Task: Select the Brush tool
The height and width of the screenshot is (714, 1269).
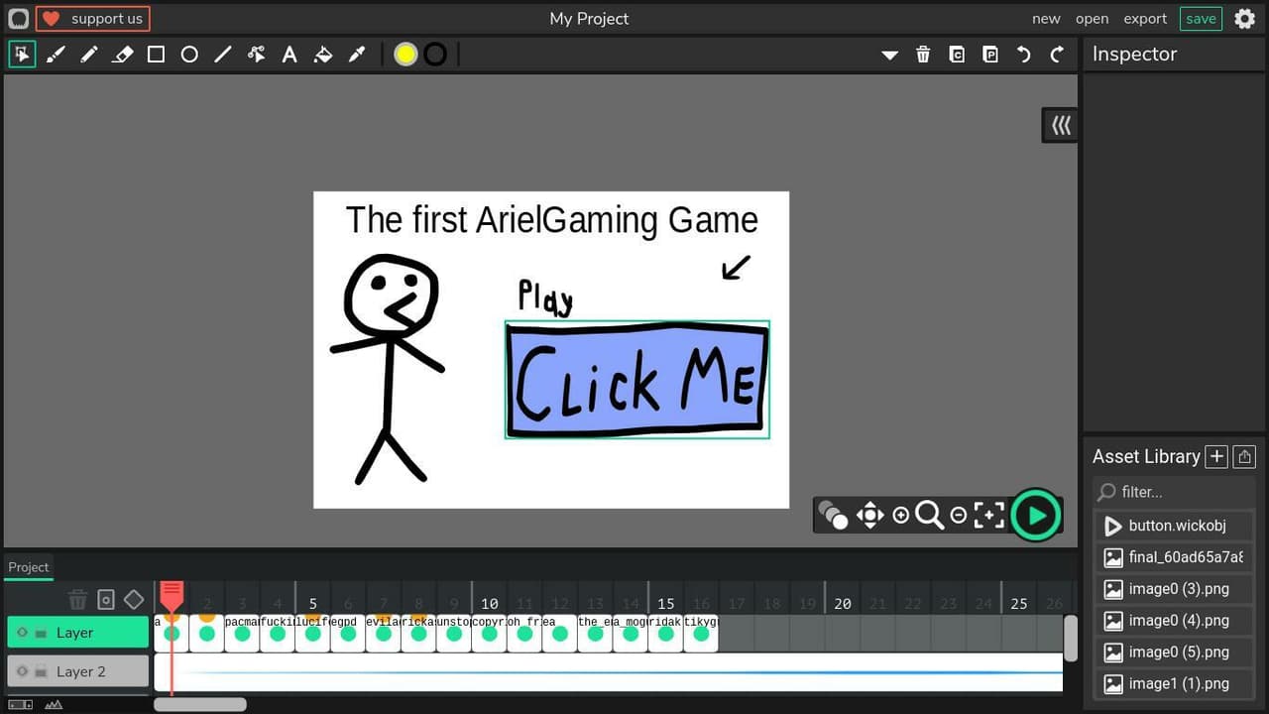Action: point(56,55)
